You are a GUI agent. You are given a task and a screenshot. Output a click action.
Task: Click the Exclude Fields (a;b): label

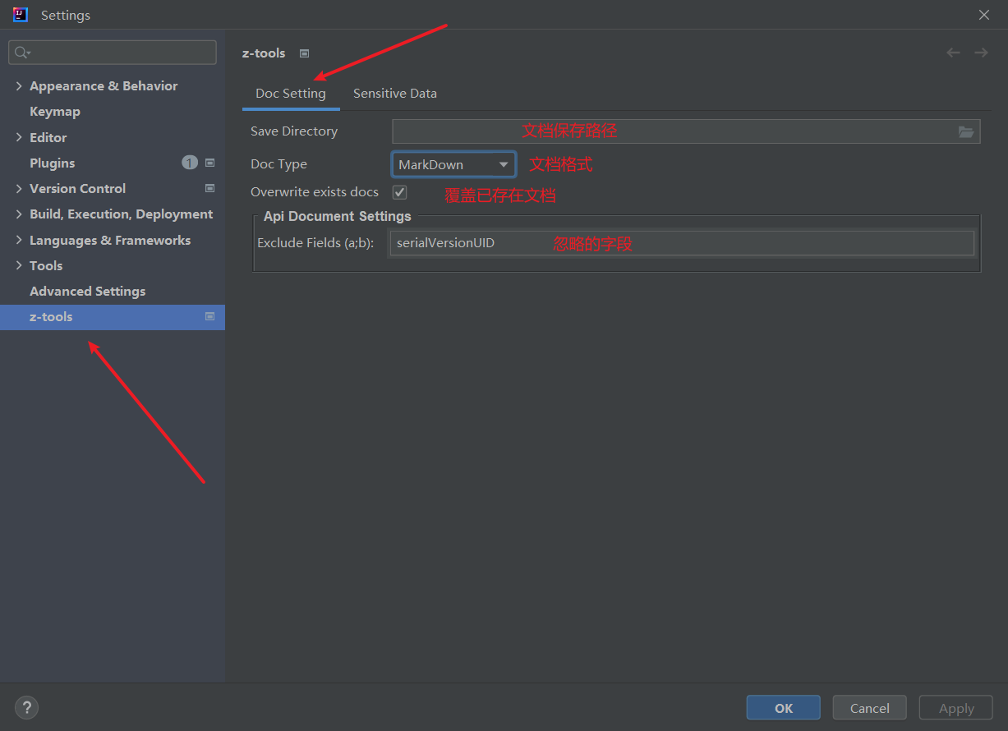[x=315, y=243]
